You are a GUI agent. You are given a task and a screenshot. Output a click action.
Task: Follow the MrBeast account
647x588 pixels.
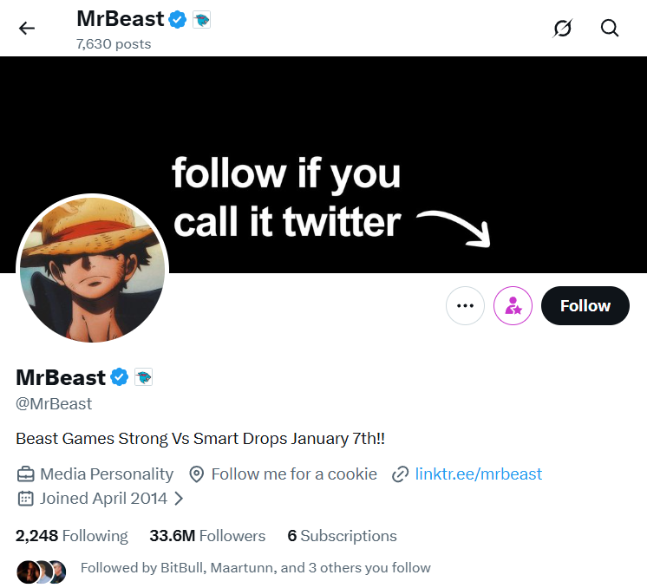tap(585, 305)
